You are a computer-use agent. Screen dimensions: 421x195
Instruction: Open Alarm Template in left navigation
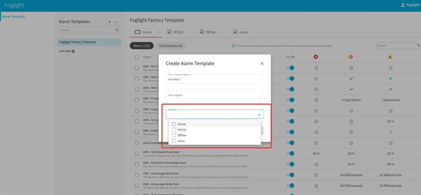coord(13,17)
